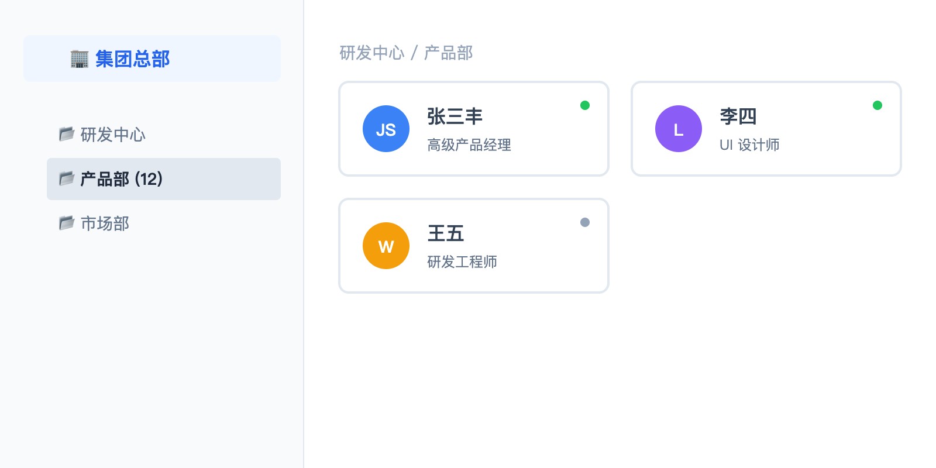Click the folder icon next to 研发中心
The image size is (936, 468).
pos(67,134)
